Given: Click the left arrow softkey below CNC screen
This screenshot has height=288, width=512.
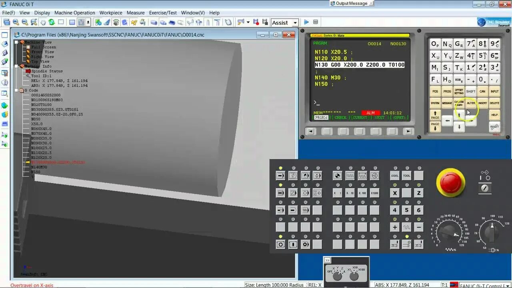Looking at the screenshot, I should pyautogui.click(x=310, y=131).
